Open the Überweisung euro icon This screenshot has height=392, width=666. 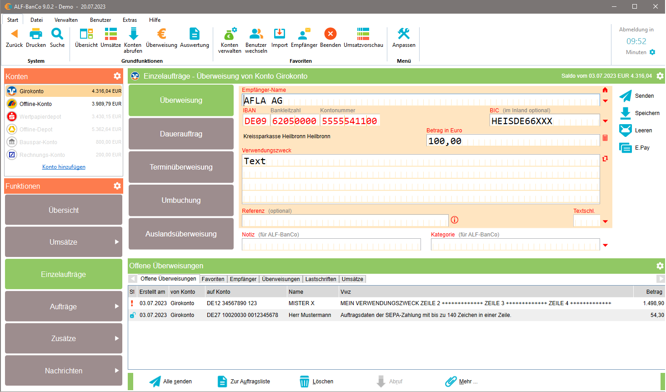[x=161, y=34]
